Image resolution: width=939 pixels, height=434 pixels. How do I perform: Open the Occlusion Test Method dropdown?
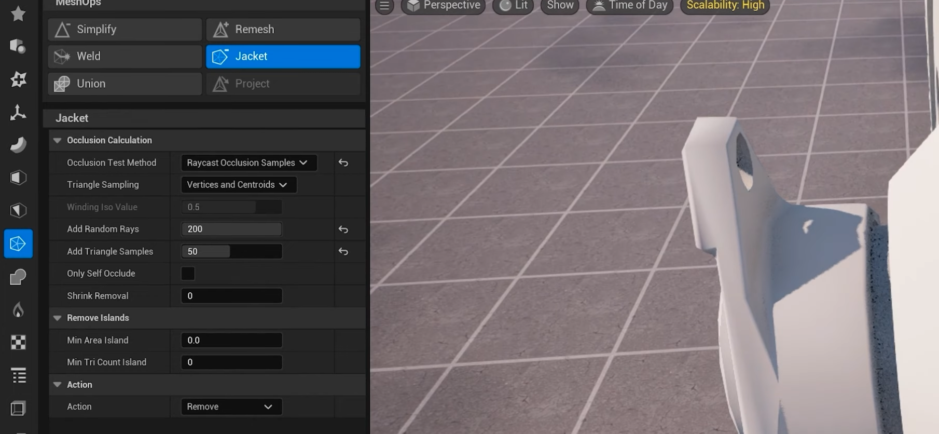tap(248, 163)
